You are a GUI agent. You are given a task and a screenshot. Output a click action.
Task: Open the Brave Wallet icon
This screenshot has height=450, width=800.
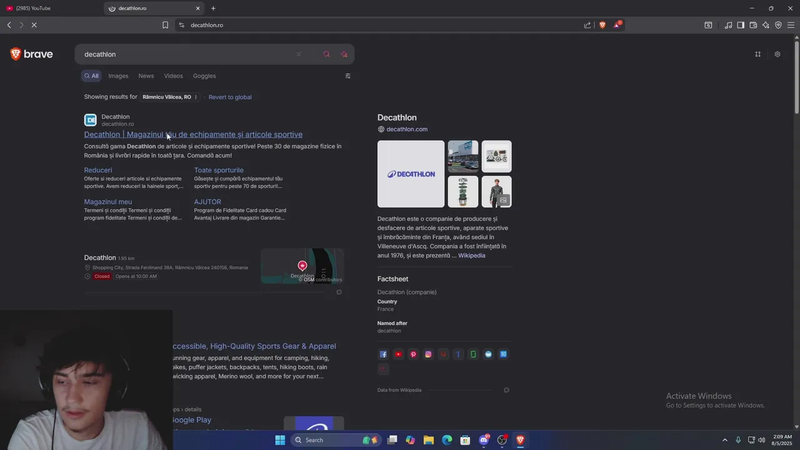tap(753, 25)
